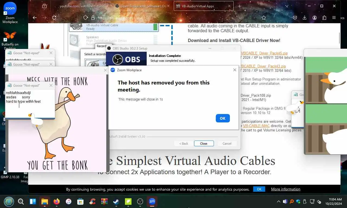Open Microsoft Teams tray icon
Image resolution: width=347 pixels, height=208 pixels.
[285, 201]
